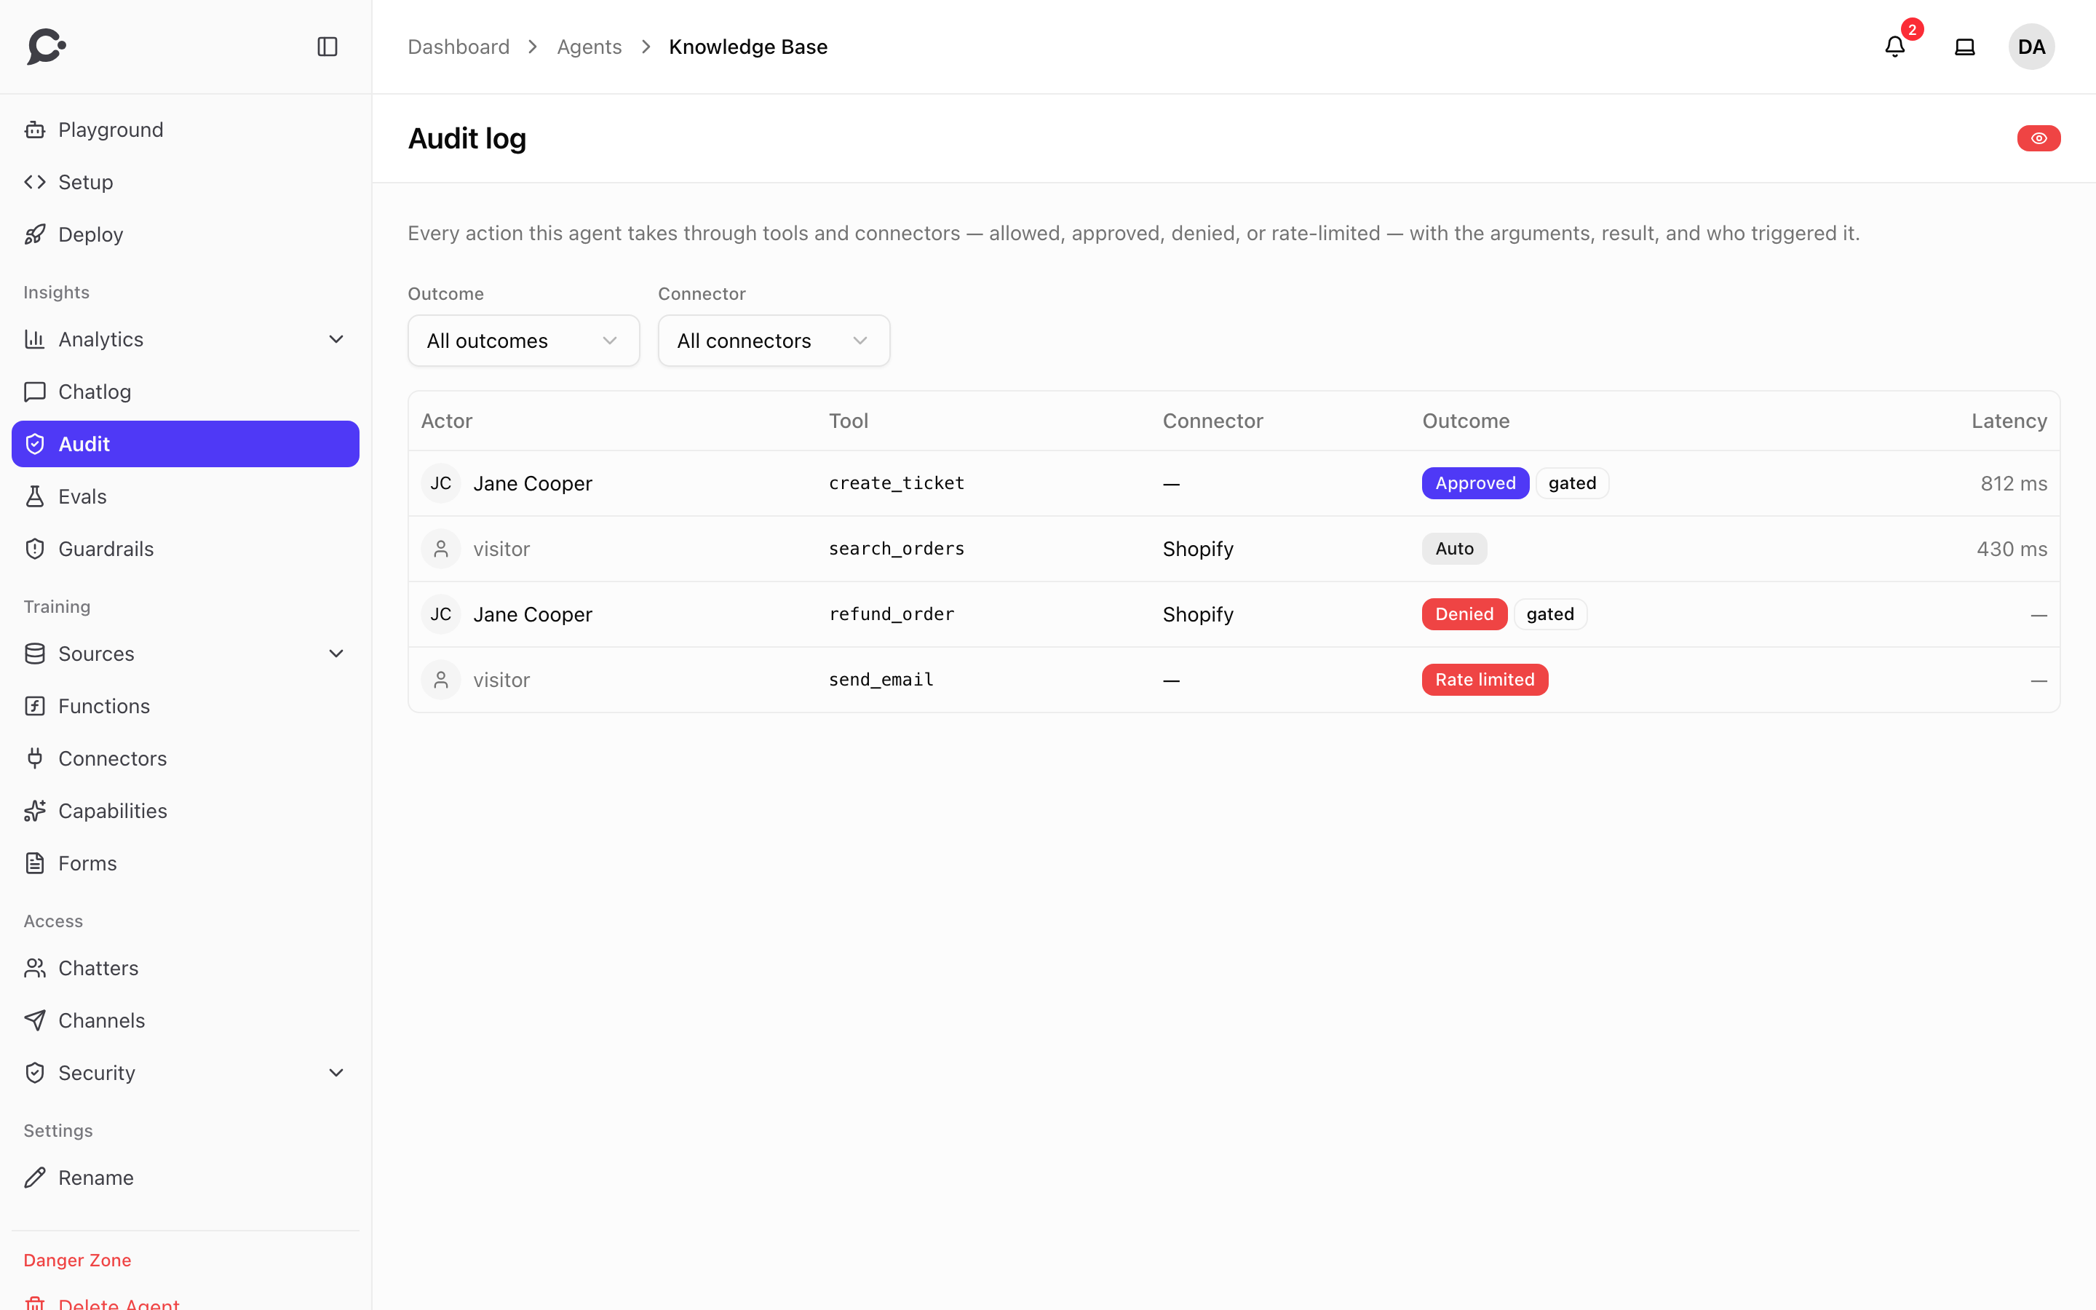Select the search_orders tool cell
Image resolution: width=2096 pixels, height=1310 pixels.
click(x=897, y=549)
